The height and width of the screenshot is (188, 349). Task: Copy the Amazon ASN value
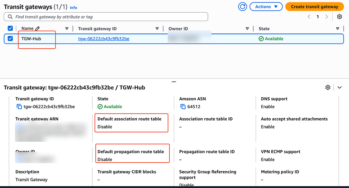point(183,107)
